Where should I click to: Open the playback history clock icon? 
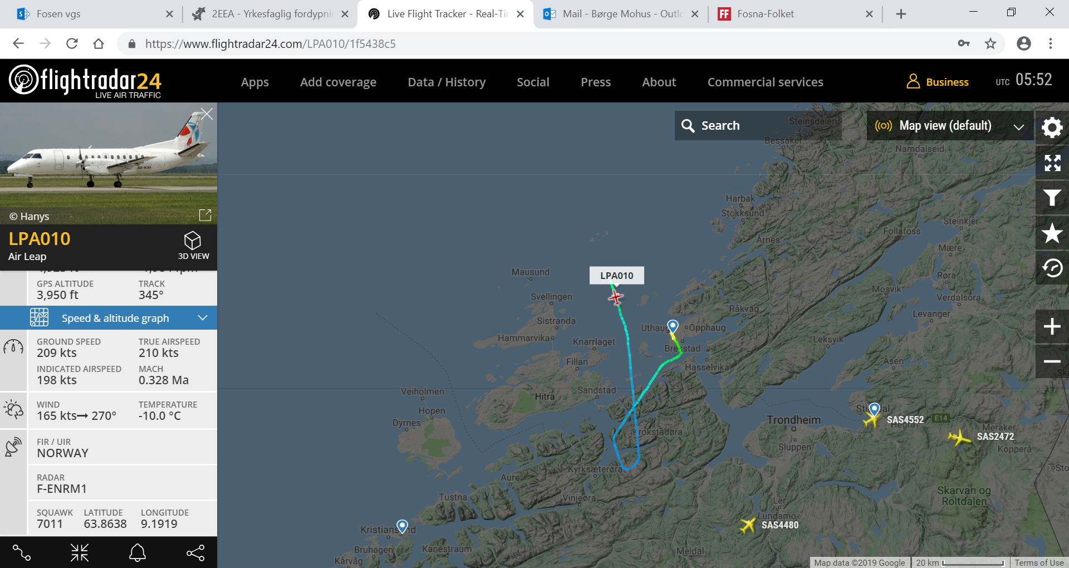(x=1052, y=268)
